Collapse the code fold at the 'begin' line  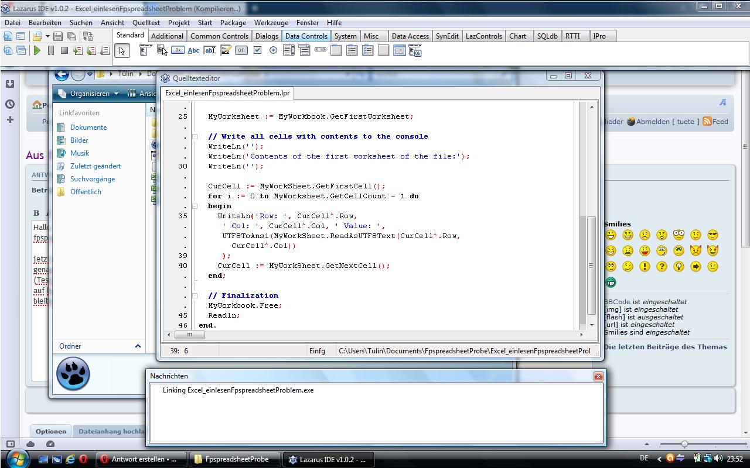point(195,206)
